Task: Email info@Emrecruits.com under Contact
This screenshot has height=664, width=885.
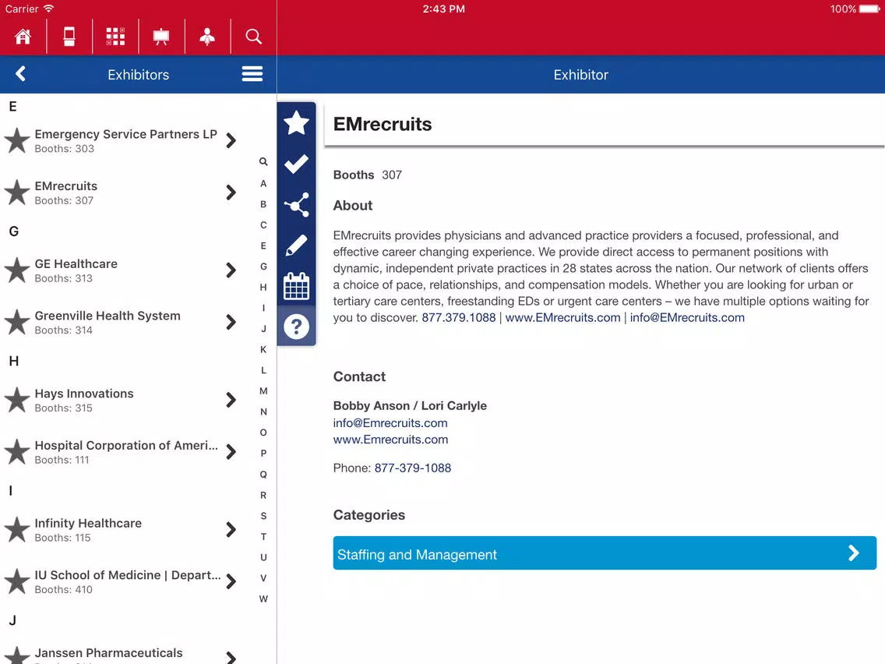Action: (390, 423)
